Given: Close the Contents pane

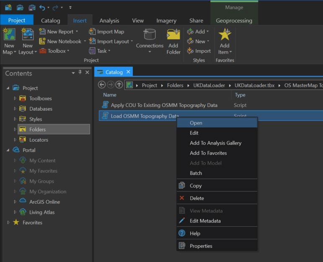Looking at the screenshot, I should point(87,73).
